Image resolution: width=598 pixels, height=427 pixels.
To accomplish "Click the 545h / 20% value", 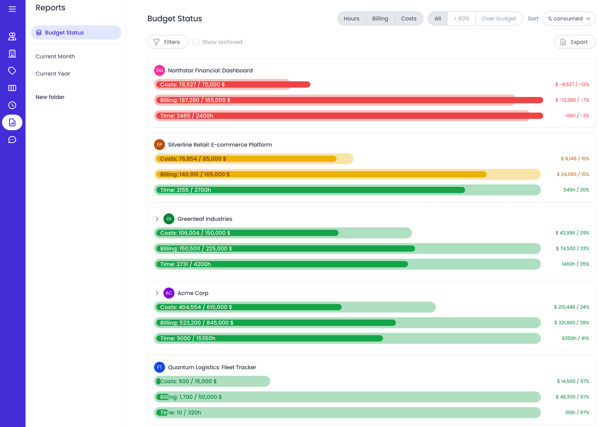I will (576, 190).
